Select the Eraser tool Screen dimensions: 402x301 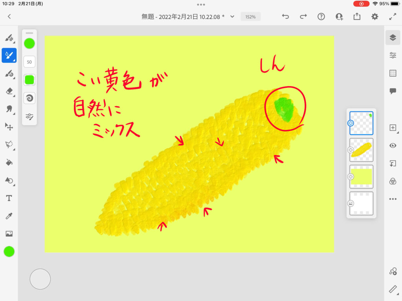9,91
